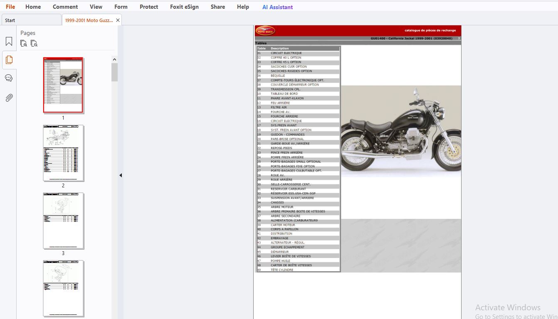Open the Pages panel icon
Screen dimensions: 558x319
(9, 60)
